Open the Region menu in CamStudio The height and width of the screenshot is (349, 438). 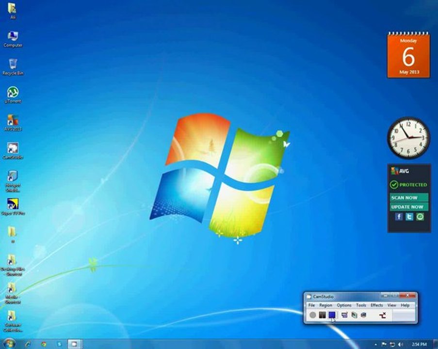click(325, 305)
